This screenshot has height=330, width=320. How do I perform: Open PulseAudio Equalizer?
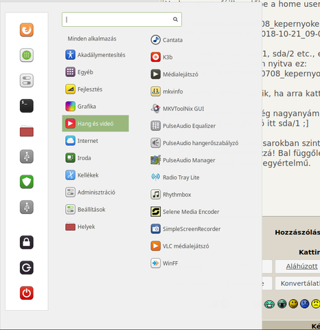coord(183,126)
